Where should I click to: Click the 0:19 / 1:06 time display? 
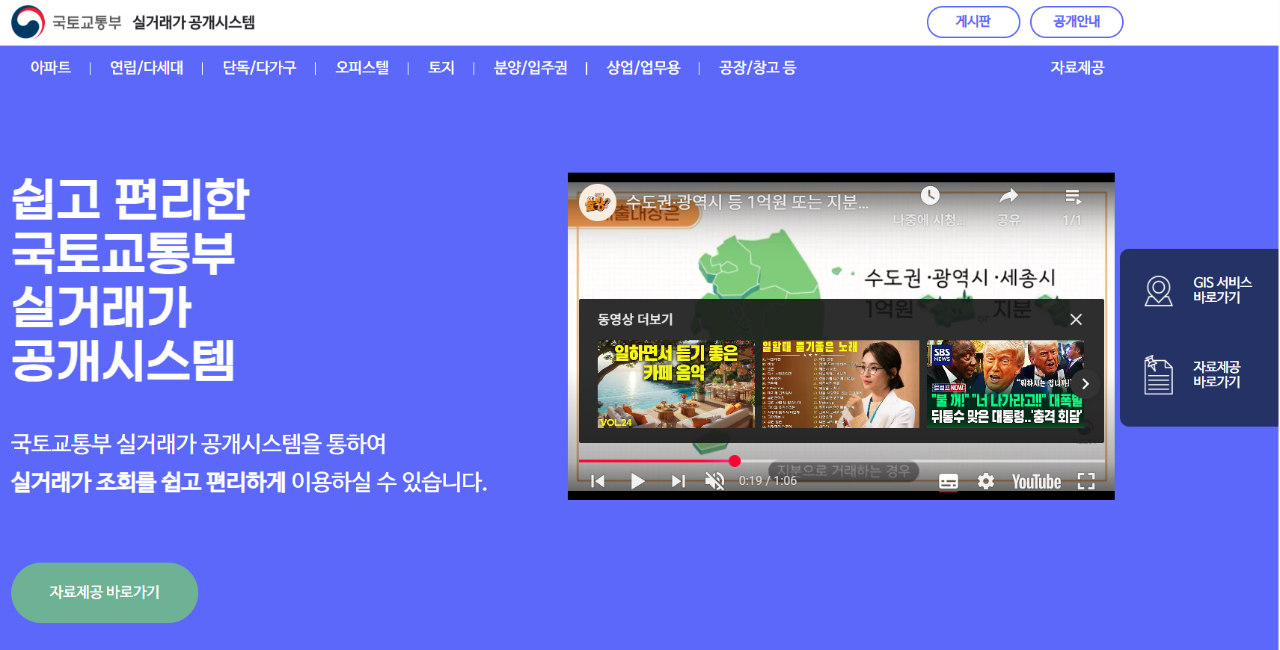(x=768, y=480)
